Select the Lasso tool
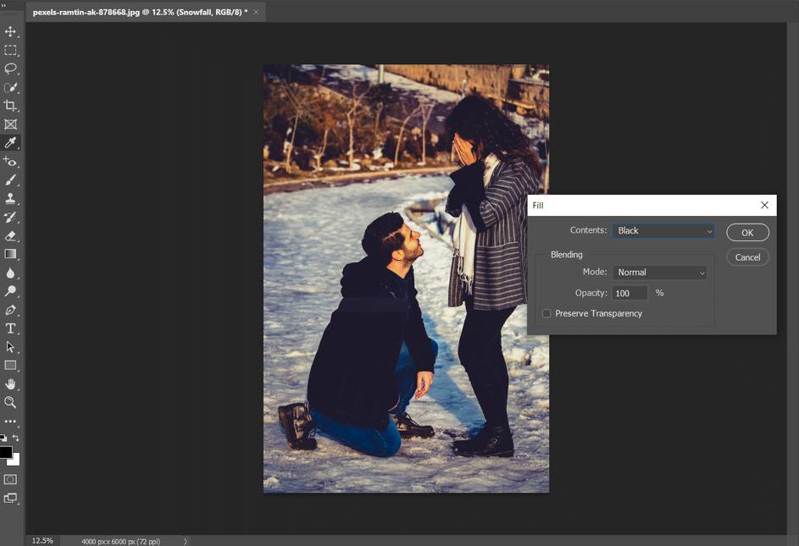This screenshot has height=546, width=799. tap(11, 69)
